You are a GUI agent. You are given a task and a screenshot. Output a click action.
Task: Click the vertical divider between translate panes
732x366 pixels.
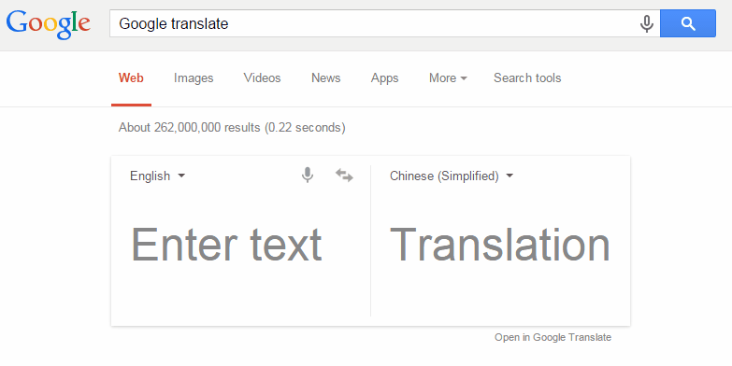pos(370,241)
